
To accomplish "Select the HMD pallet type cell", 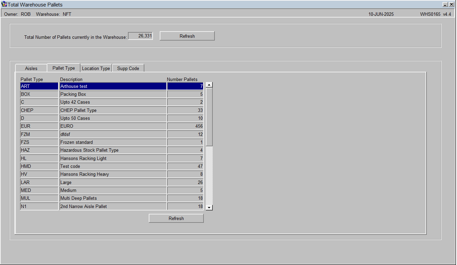I will click(39, 166).
